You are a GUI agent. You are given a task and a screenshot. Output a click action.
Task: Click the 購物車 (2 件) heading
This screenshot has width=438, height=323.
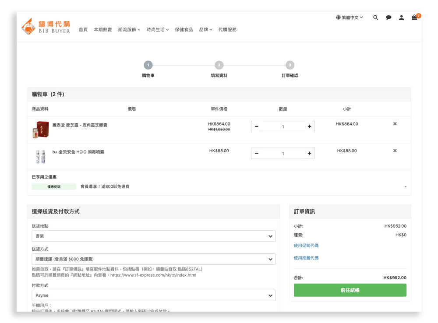(x=48, y=95)
